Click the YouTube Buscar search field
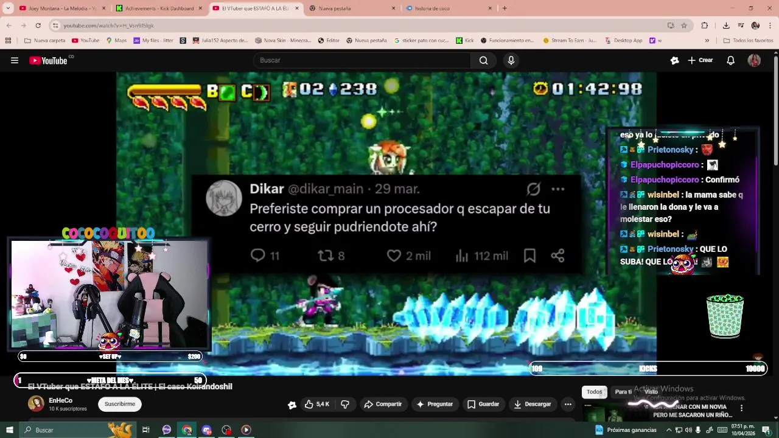 point(362,60)
